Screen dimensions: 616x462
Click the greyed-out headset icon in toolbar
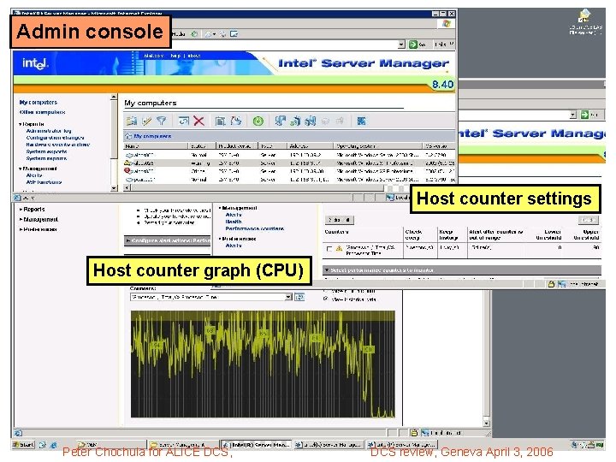(325, 121)
